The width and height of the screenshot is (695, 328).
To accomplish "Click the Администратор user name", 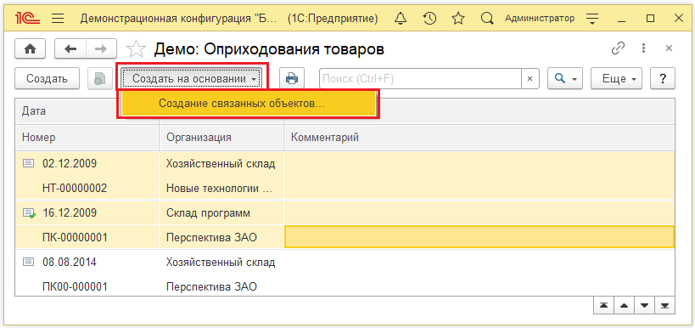I will point(540,19).
